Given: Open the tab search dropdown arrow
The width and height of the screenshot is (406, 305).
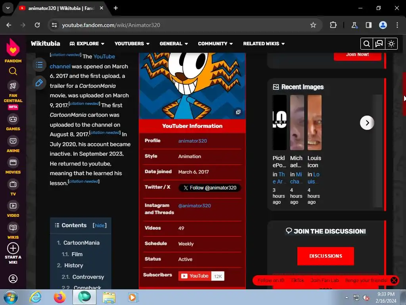Looking at the screenshot, I should [8, 8].
